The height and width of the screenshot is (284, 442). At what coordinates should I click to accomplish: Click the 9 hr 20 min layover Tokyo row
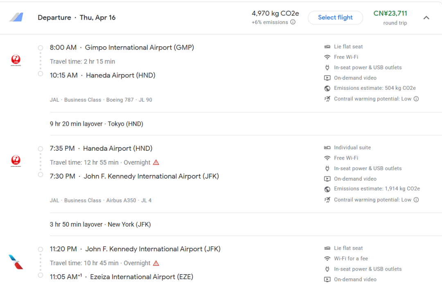97,124
